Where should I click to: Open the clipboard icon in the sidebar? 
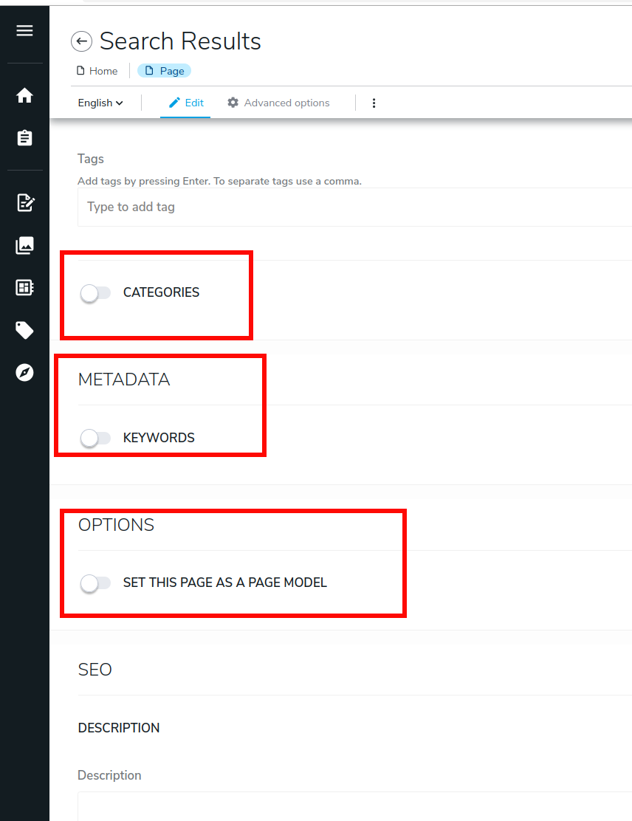[24, 138]
